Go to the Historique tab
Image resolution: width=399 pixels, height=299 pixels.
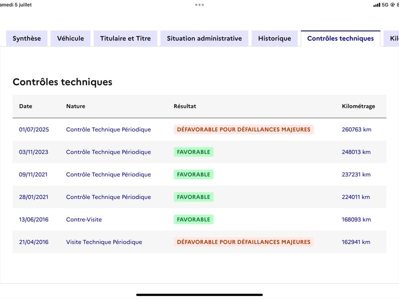275,38
